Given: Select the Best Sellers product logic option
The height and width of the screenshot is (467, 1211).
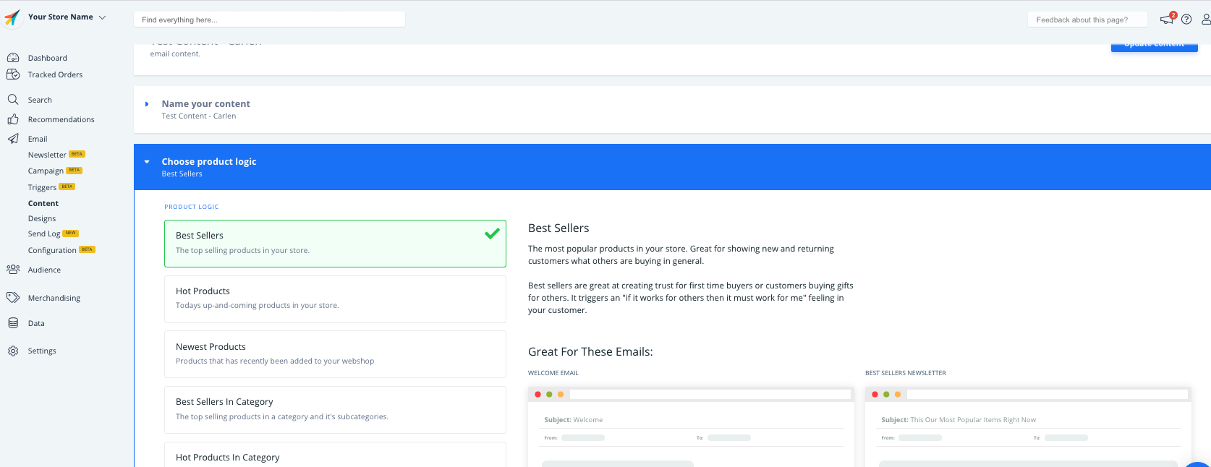Looking at the screenshot, I should pyautogui.click(x=335, y=244).
